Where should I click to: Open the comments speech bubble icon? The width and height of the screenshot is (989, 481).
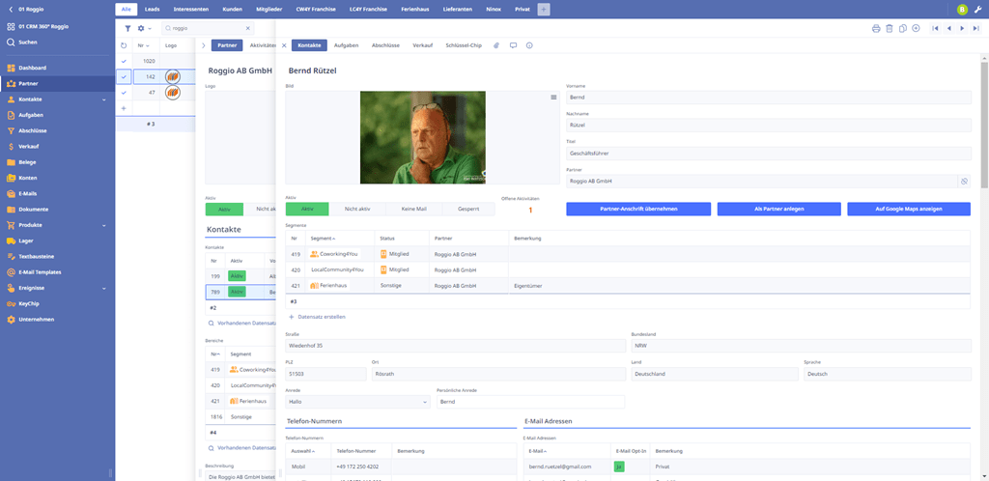[x=513, y=45]
